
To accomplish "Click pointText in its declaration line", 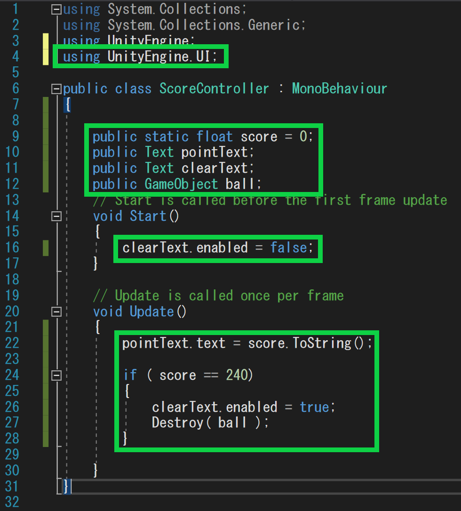I will click(x=214, y=152).
